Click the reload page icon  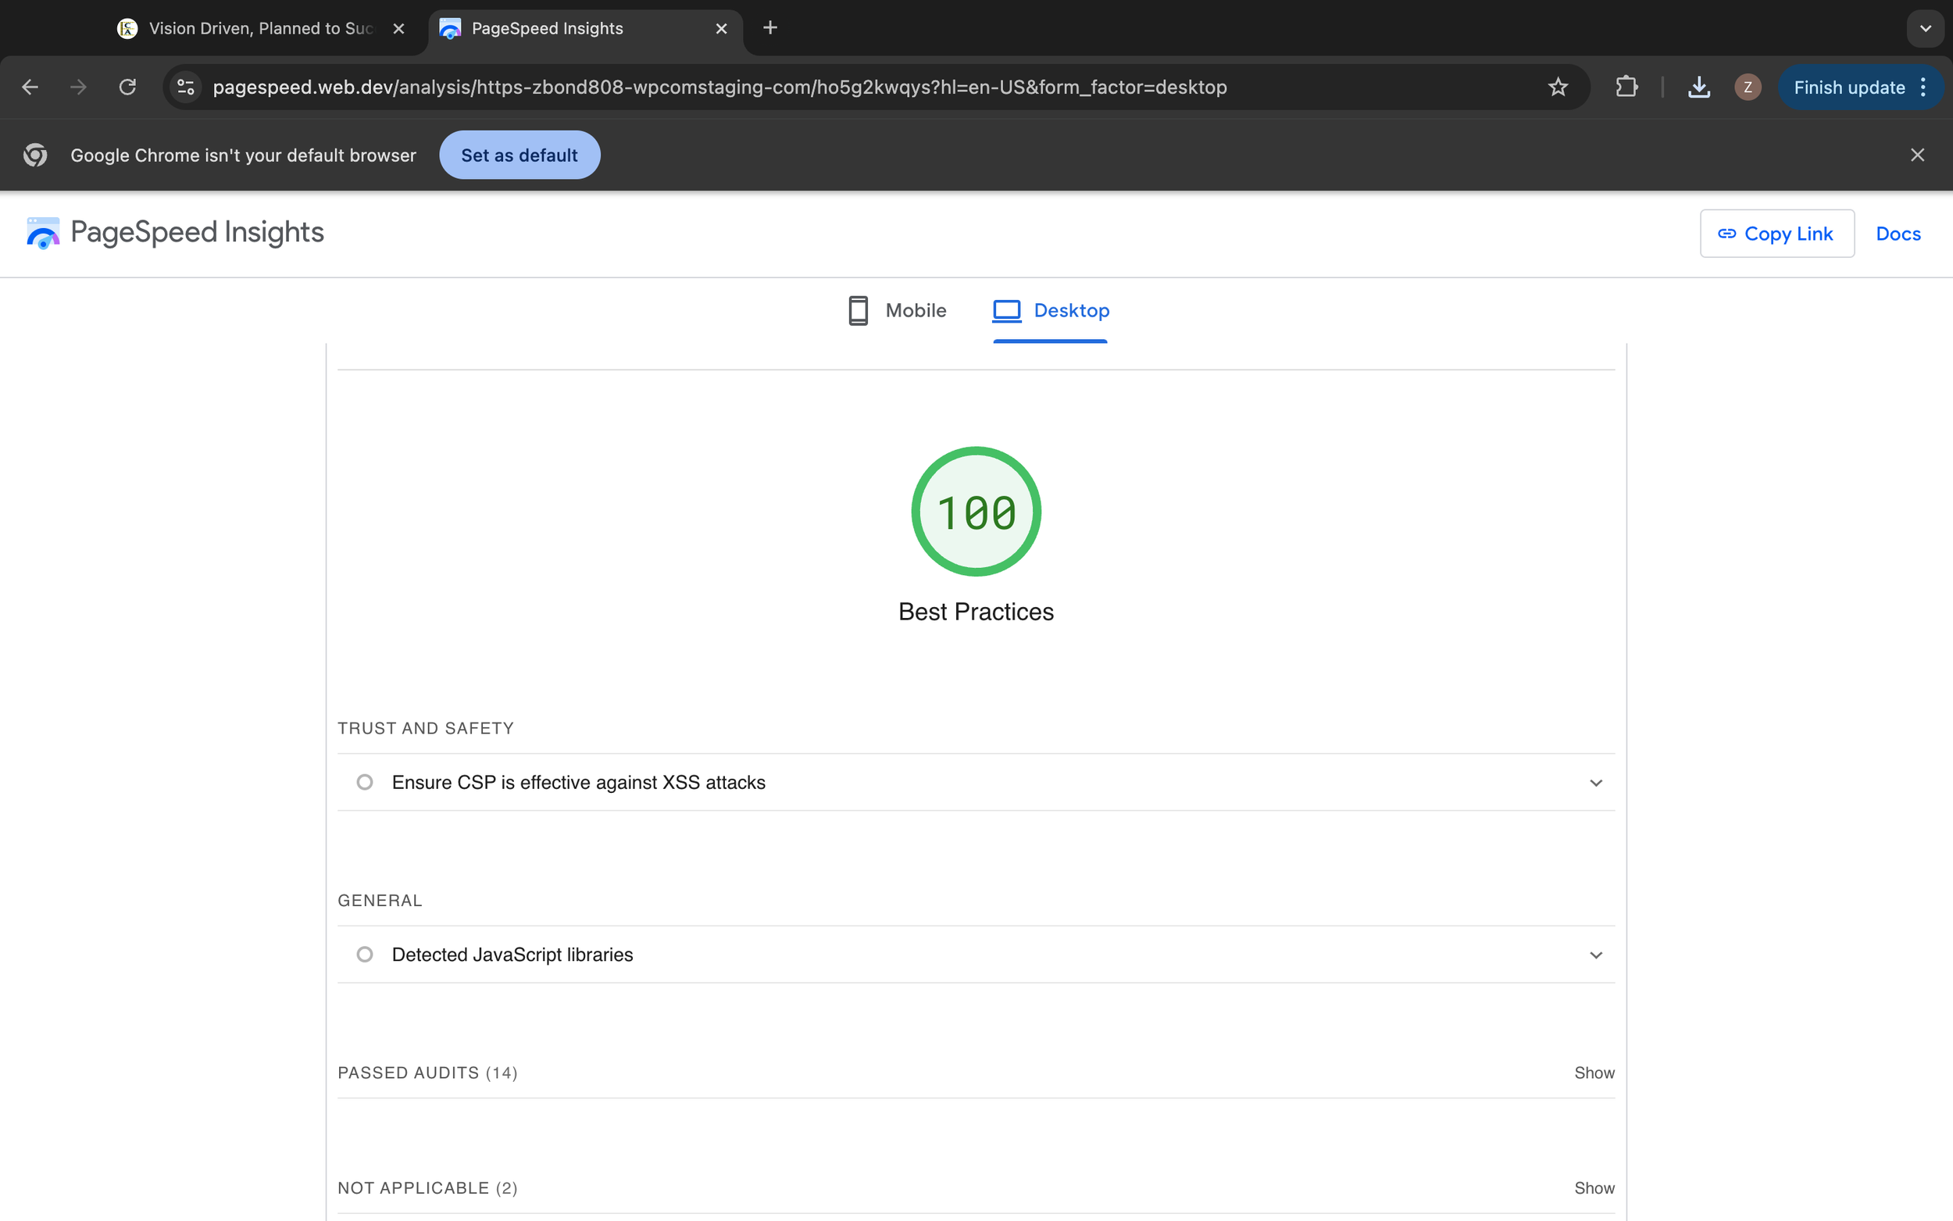coord(127,87)
